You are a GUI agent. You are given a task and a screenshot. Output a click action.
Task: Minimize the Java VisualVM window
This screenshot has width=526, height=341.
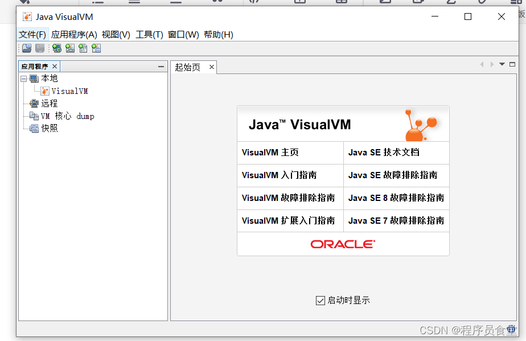click(x=435, y=17)
